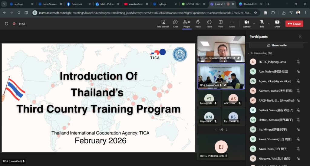Open the More actions menu
Screen dimensions: 310x166
(232, 24)
